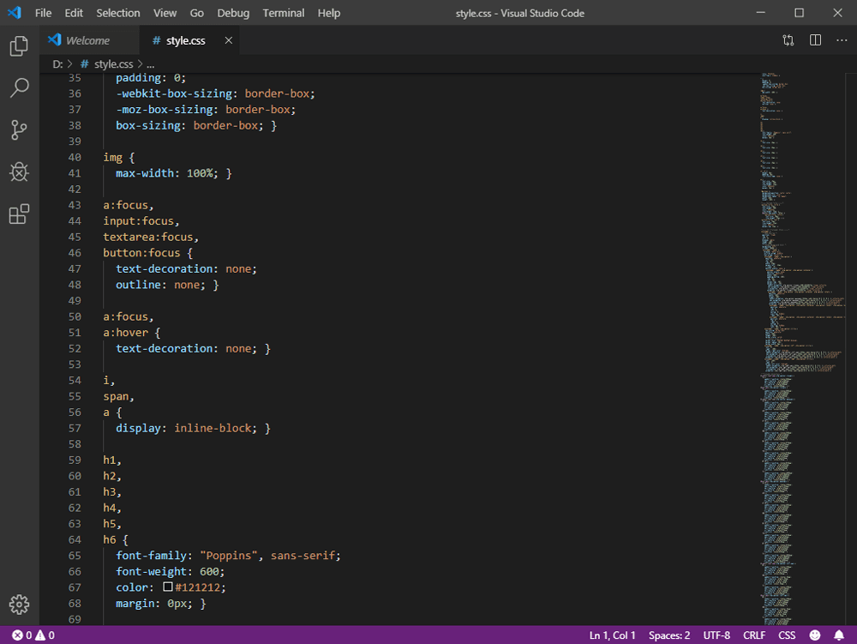Change line endings via CRLF indicator
Image resolution: width=857 pixels, height=644 pixels.
tap(754, 635)
